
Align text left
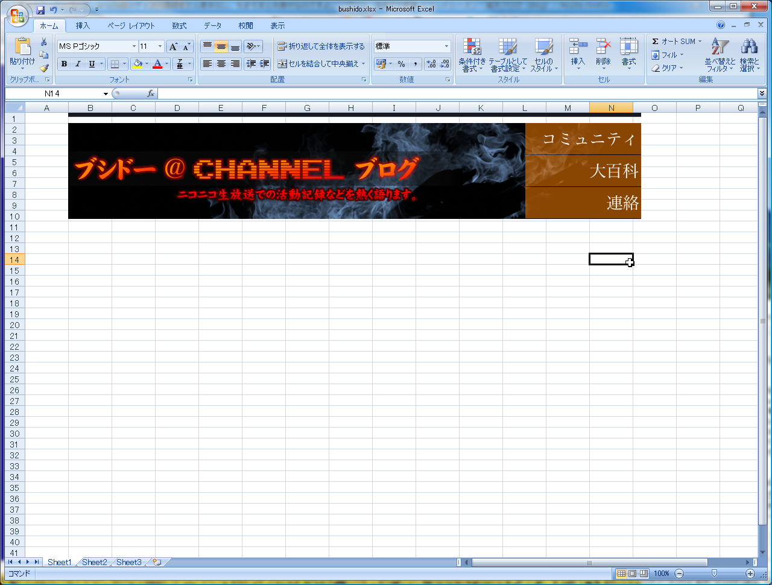point(207,64)
